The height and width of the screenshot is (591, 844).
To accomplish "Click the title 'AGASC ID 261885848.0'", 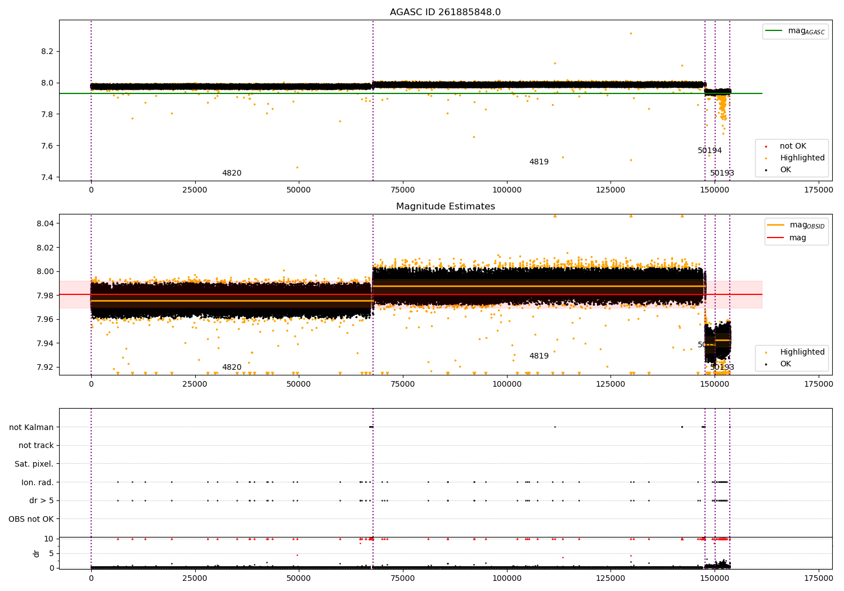I will (445, 12).
